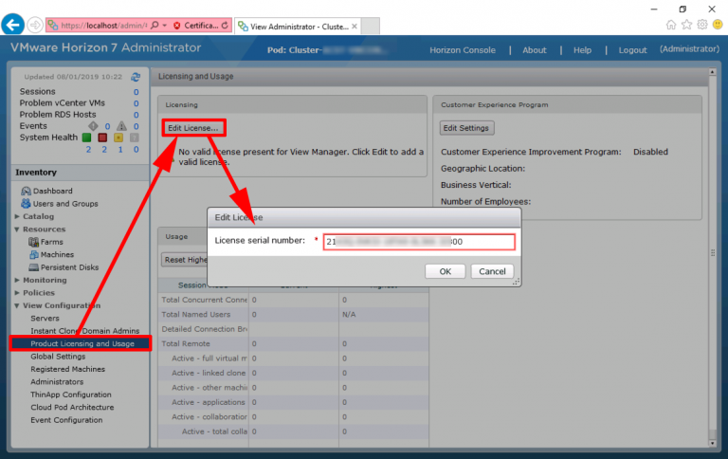Image resolution: width=728 pixels, height=459 pixels.
Task: Click the Persistent Disks icon
Action: click(x=33, y=267)
